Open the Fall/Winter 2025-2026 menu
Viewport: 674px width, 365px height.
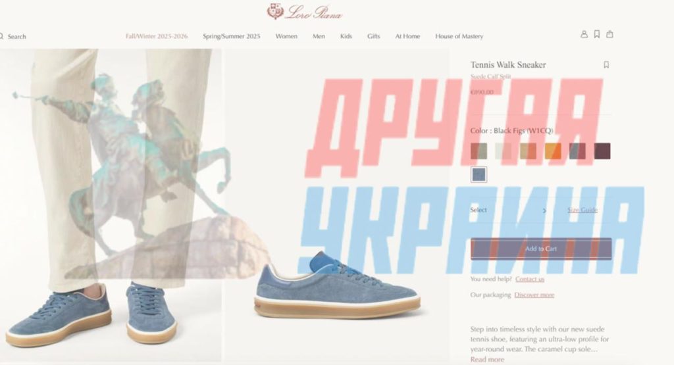(x=157, y=37)
